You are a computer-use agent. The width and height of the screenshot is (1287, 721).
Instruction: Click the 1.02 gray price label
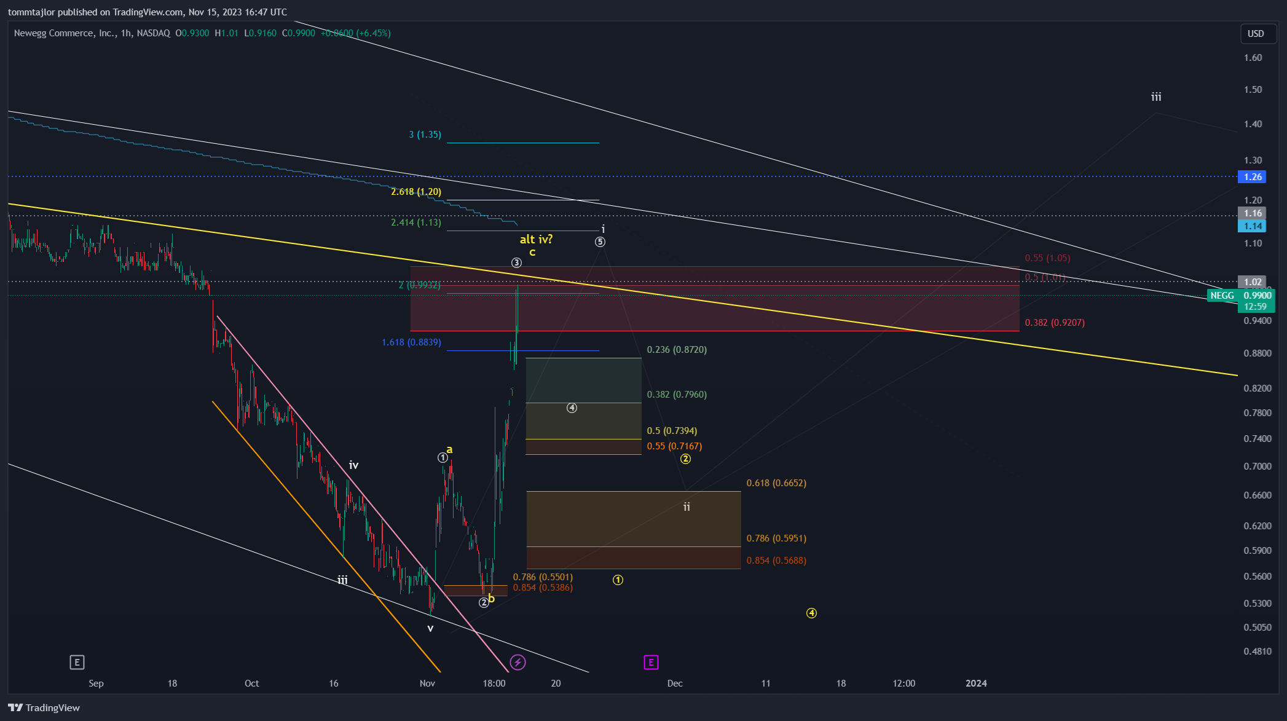(1253, 282)
